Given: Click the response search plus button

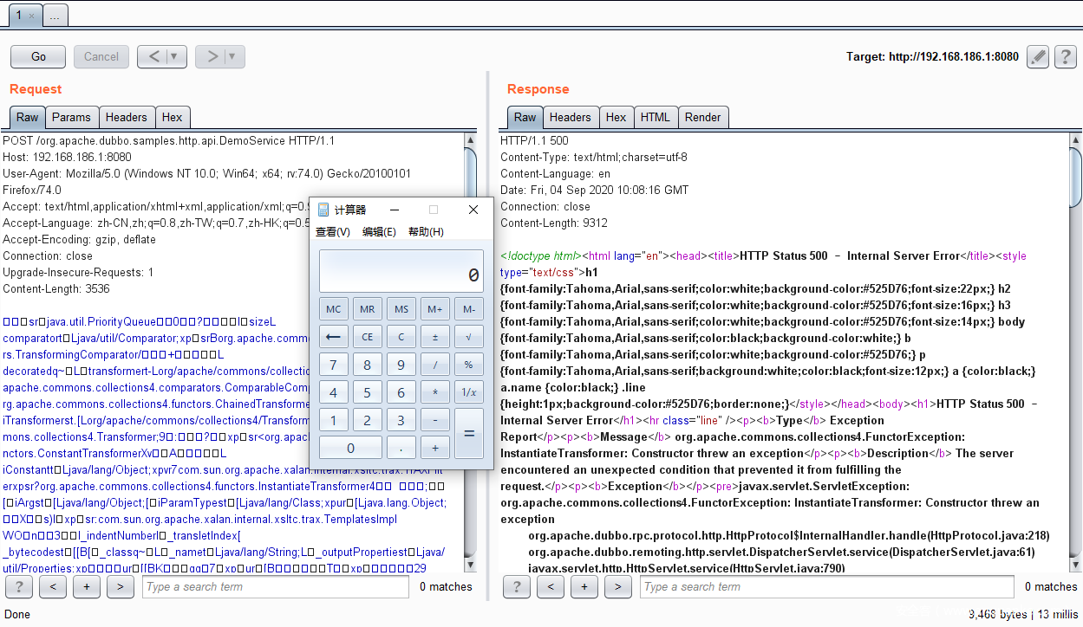Looking at the screenshot, I should point(584,587).
